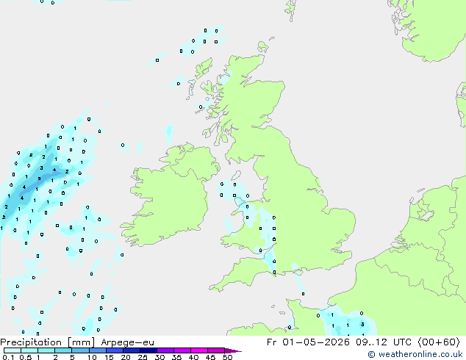Viewport: 466px width, 360px height.
Task: Click the "25" legend scale value
Action: point(143,357)
